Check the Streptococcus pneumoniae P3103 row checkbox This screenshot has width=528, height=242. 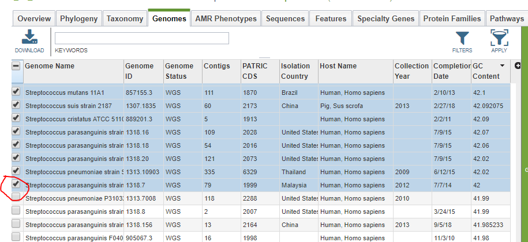16,197
